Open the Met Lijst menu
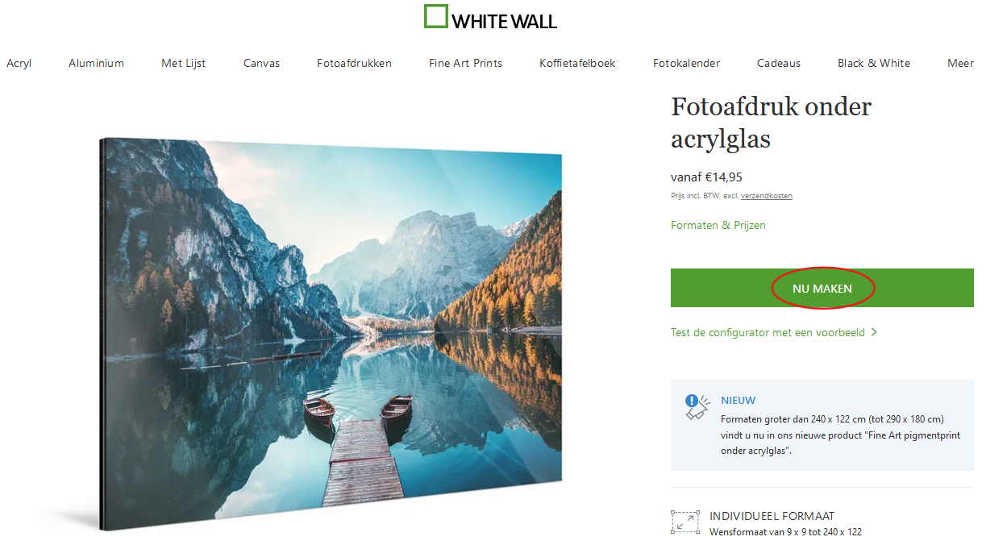Viewport: 982px width, 541px height. (x=183, y=63)
